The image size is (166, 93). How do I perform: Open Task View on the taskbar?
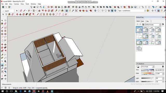[11, 91]
